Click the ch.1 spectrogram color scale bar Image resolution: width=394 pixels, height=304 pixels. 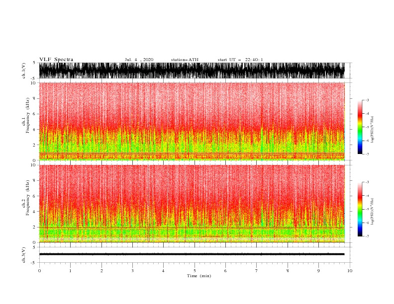(360, 127)
